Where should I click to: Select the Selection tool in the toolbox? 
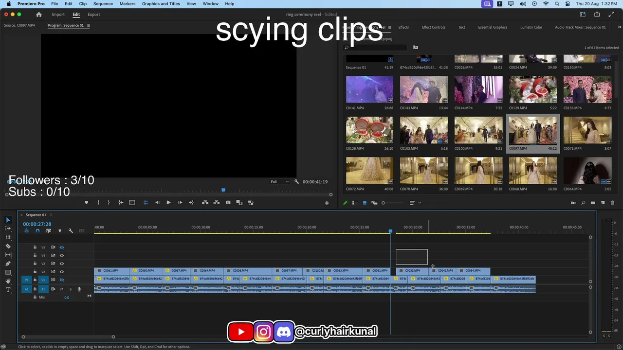click(8, 220)
